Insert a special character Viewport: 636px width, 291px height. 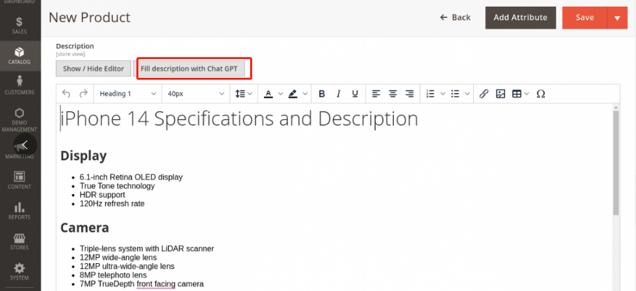point(541,94)
